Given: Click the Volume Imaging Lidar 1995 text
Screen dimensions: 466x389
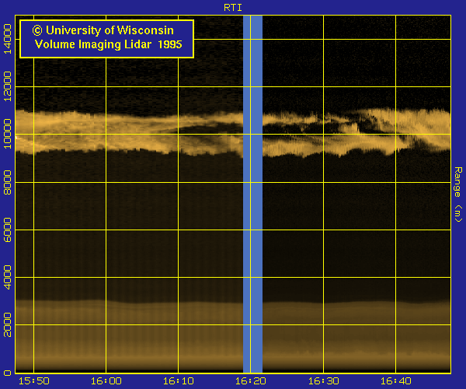Looking at the screenshot, I should pos(108,44).
